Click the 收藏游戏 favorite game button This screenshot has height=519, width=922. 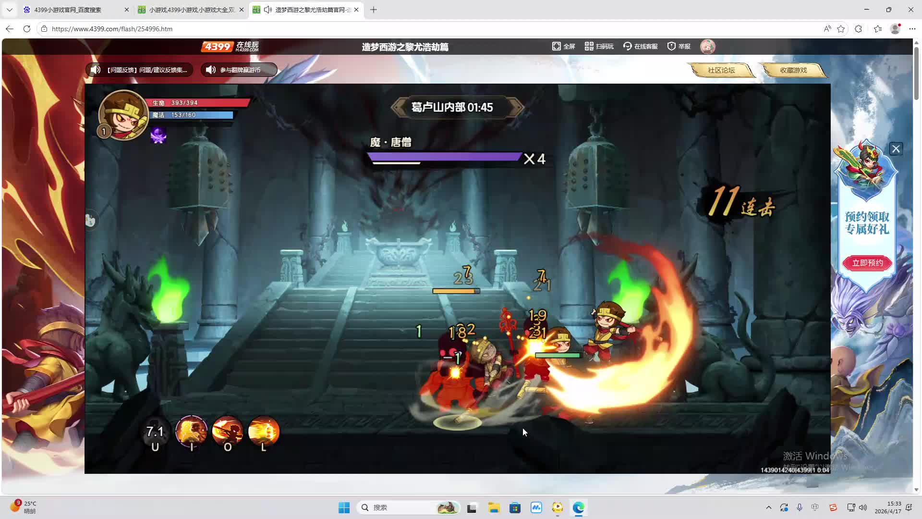(793, 70)
